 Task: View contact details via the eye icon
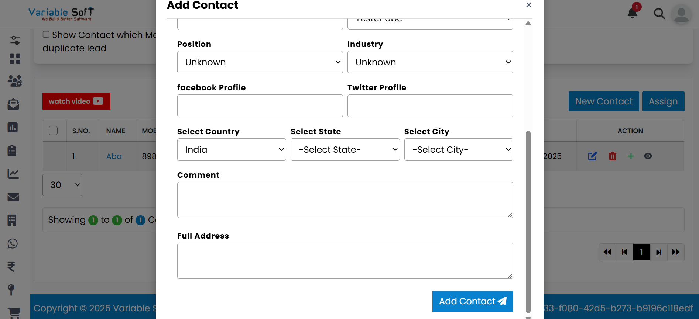pyautogui.click(x=648, y=156)
